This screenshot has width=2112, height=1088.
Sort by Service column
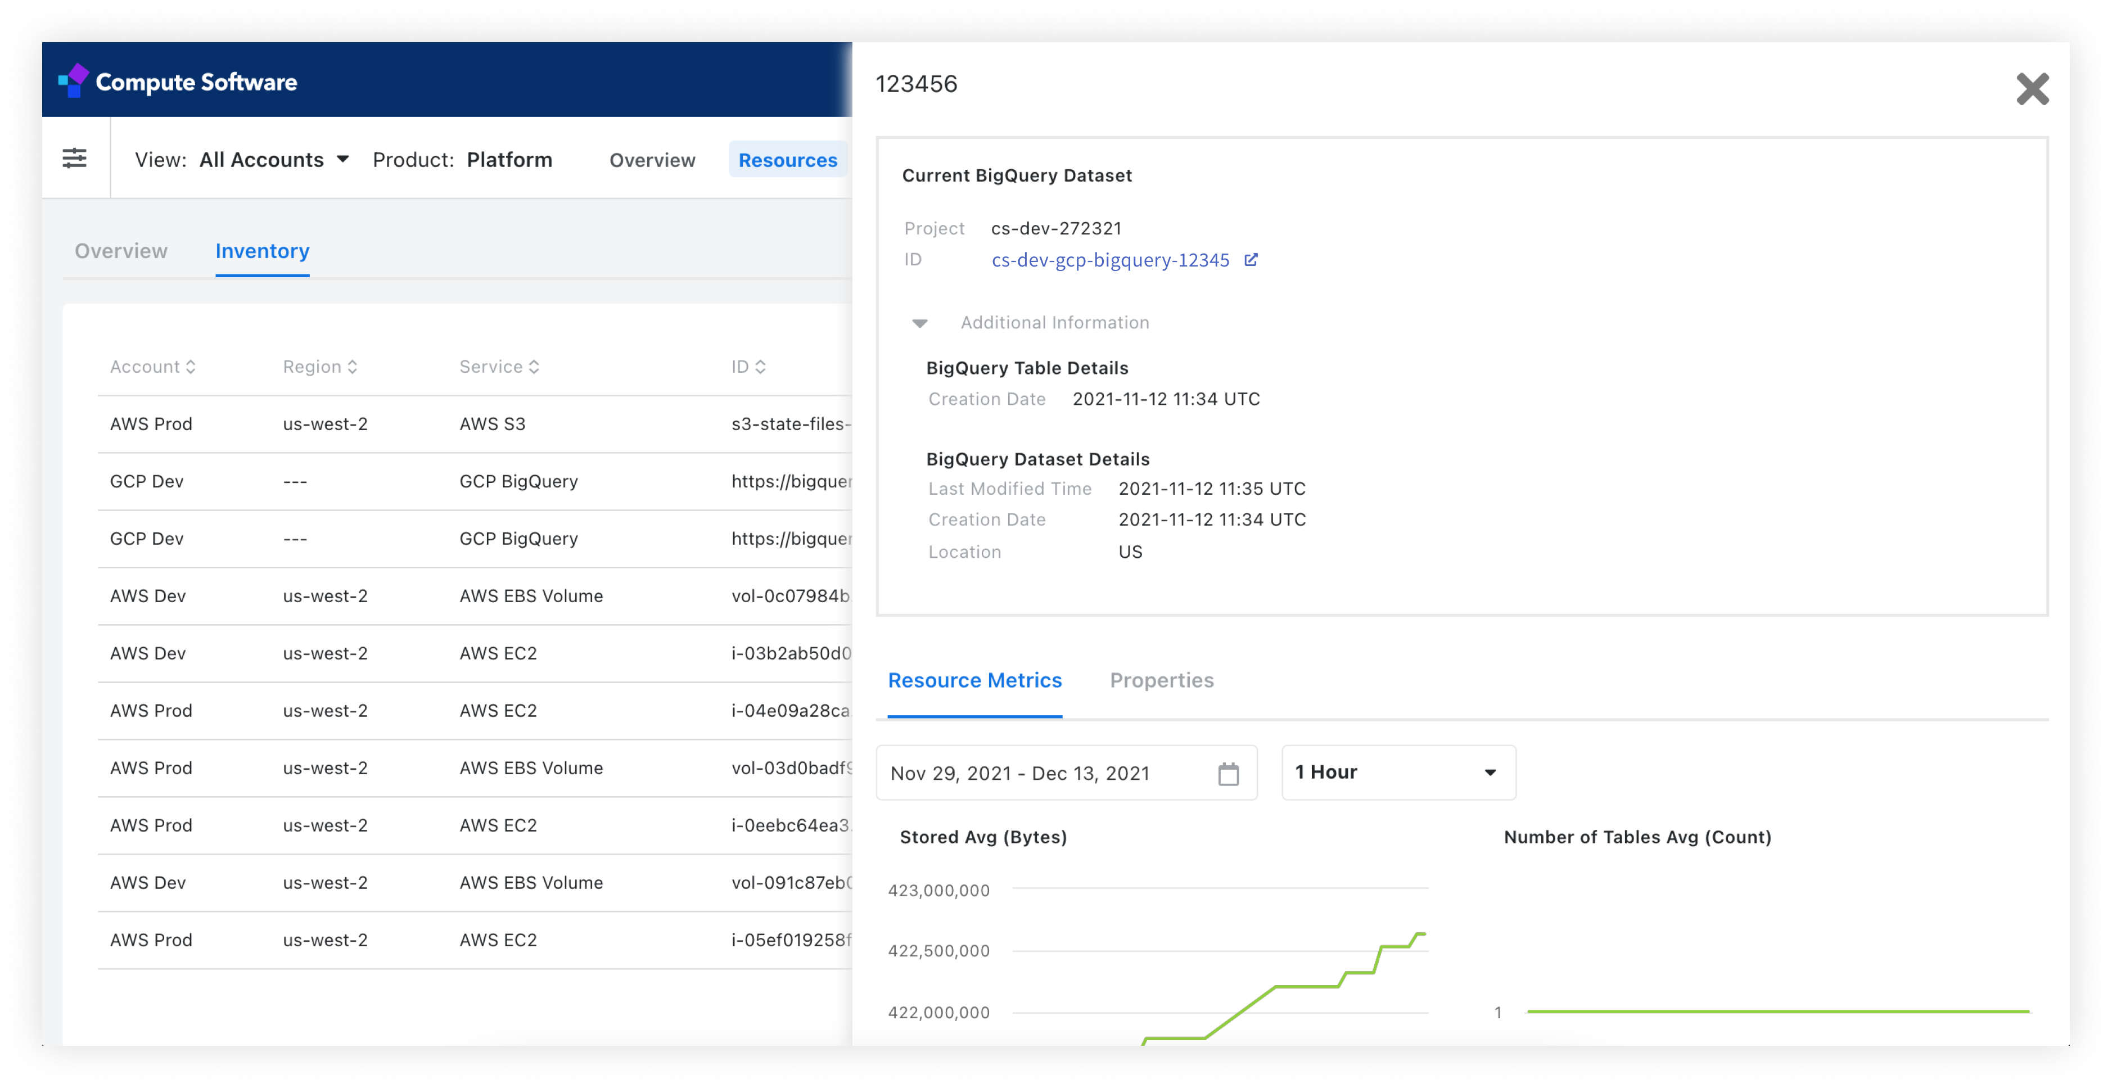coord(499,367)
